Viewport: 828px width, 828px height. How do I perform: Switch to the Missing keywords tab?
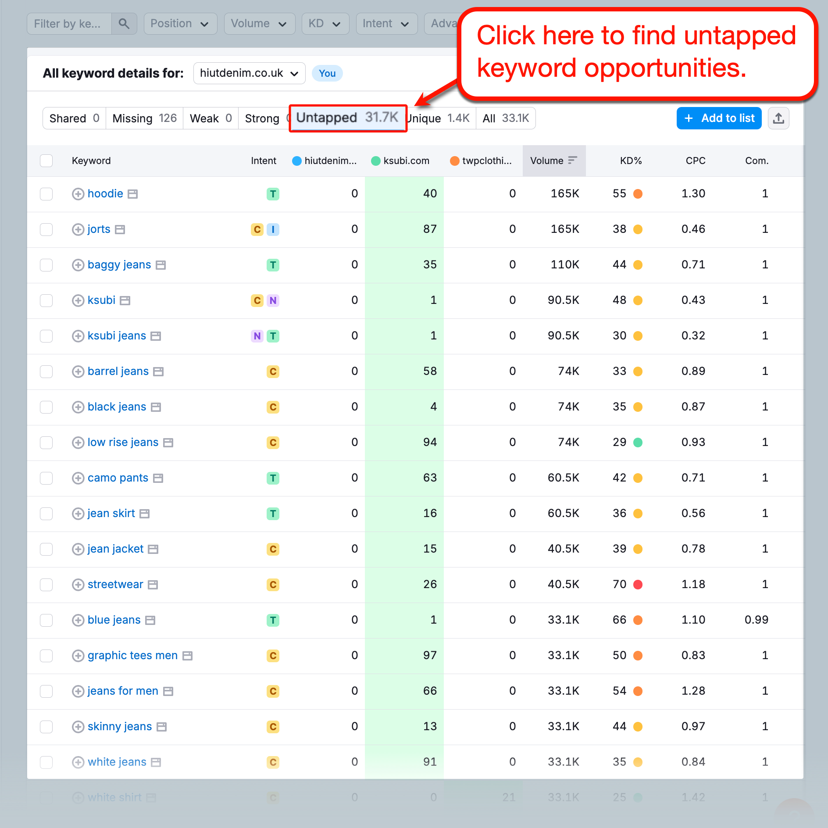(144, 118)
